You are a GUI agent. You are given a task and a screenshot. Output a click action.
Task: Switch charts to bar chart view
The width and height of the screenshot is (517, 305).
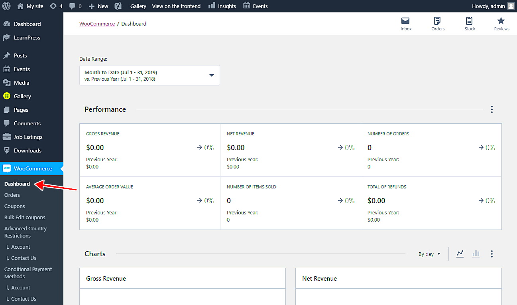pos(476,254)
